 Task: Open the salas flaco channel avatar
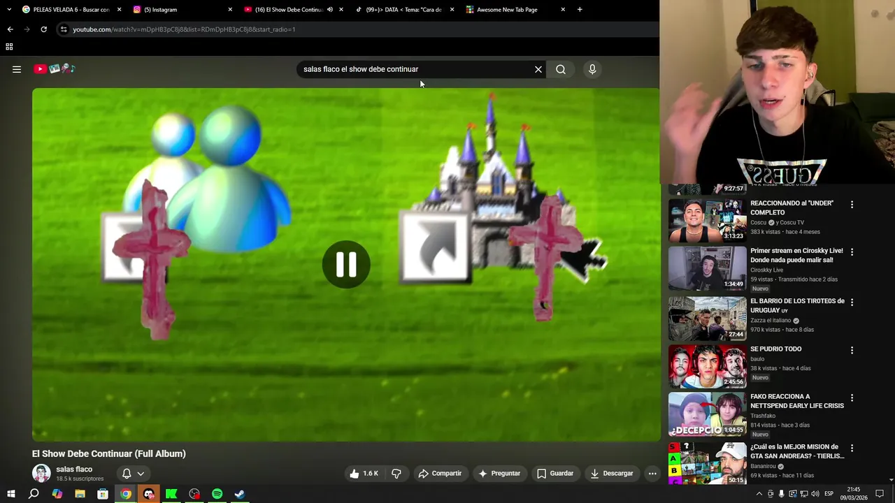[x=41, y=473]
